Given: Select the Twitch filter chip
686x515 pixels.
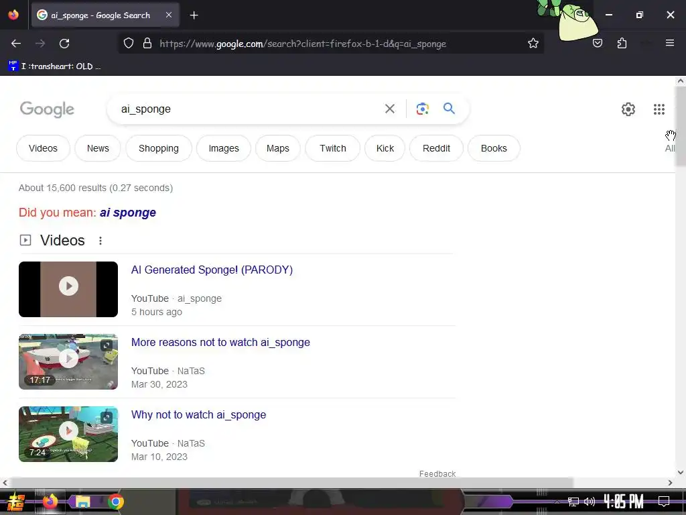Looking at the screenshot, I should [332, 148].
